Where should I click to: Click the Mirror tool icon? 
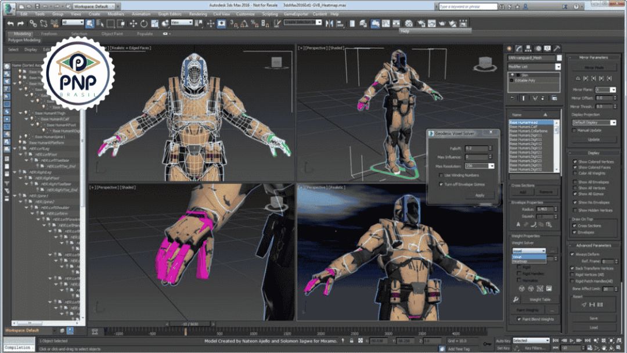329,23
